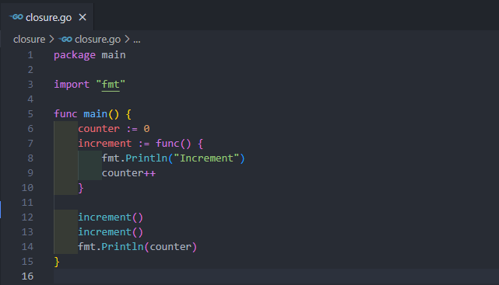Click closing brace on line 10
Screen dimensions: 499x285
(81, 188)
